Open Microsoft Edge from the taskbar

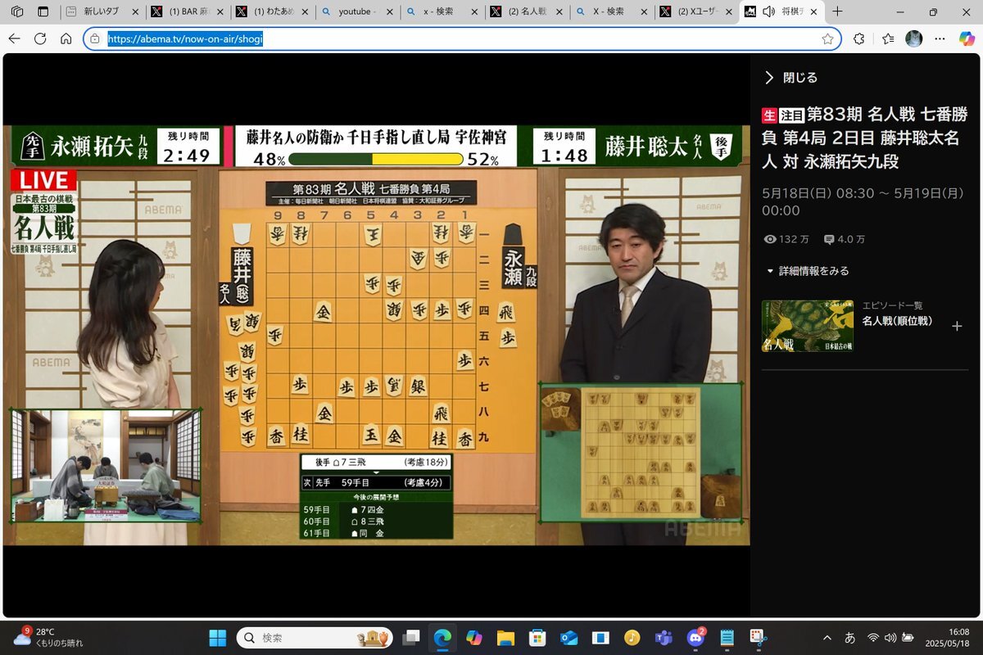pos(442,637)
